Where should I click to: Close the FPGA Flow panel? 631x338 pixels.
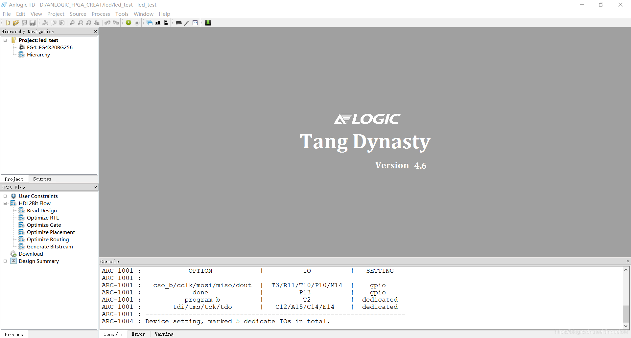(96, 187)
